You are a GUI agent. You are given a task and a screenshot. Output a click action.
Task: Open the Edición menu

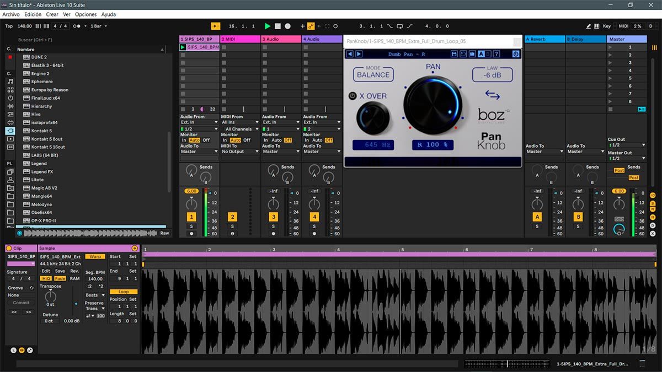coord(33,14)
